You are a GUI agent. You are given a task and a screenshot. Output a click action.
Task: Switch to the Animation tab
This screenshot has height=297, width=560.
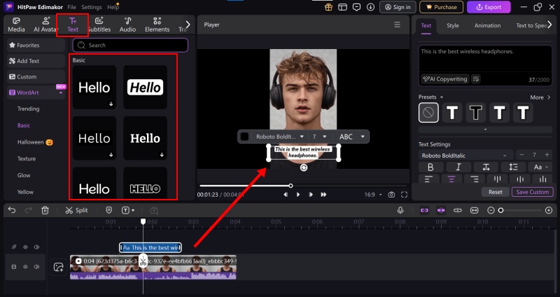tap(487, 25)
